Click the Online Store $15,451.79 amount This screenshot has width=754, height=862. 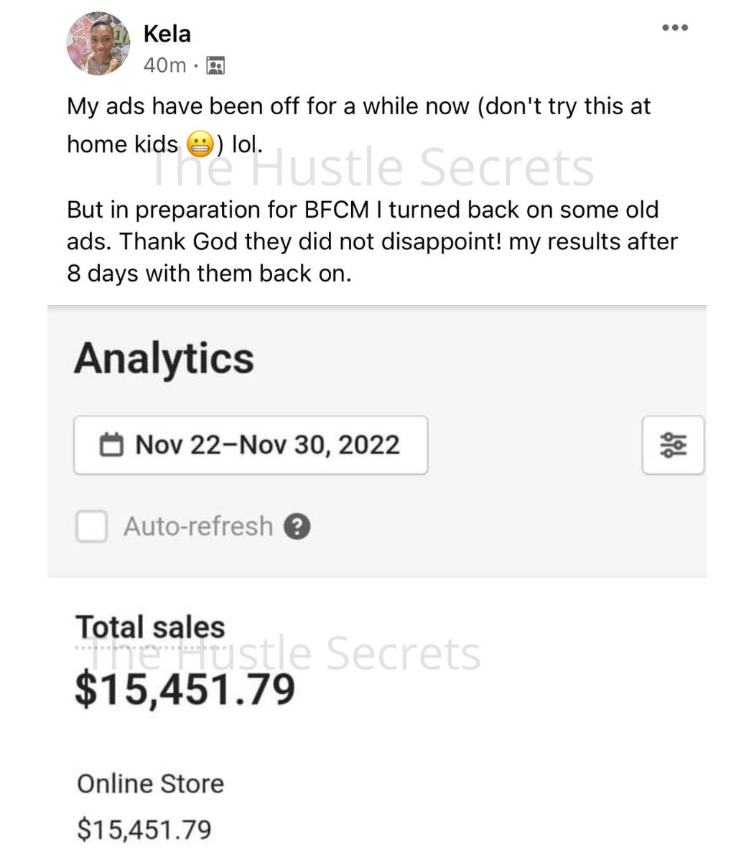[144, 830]
